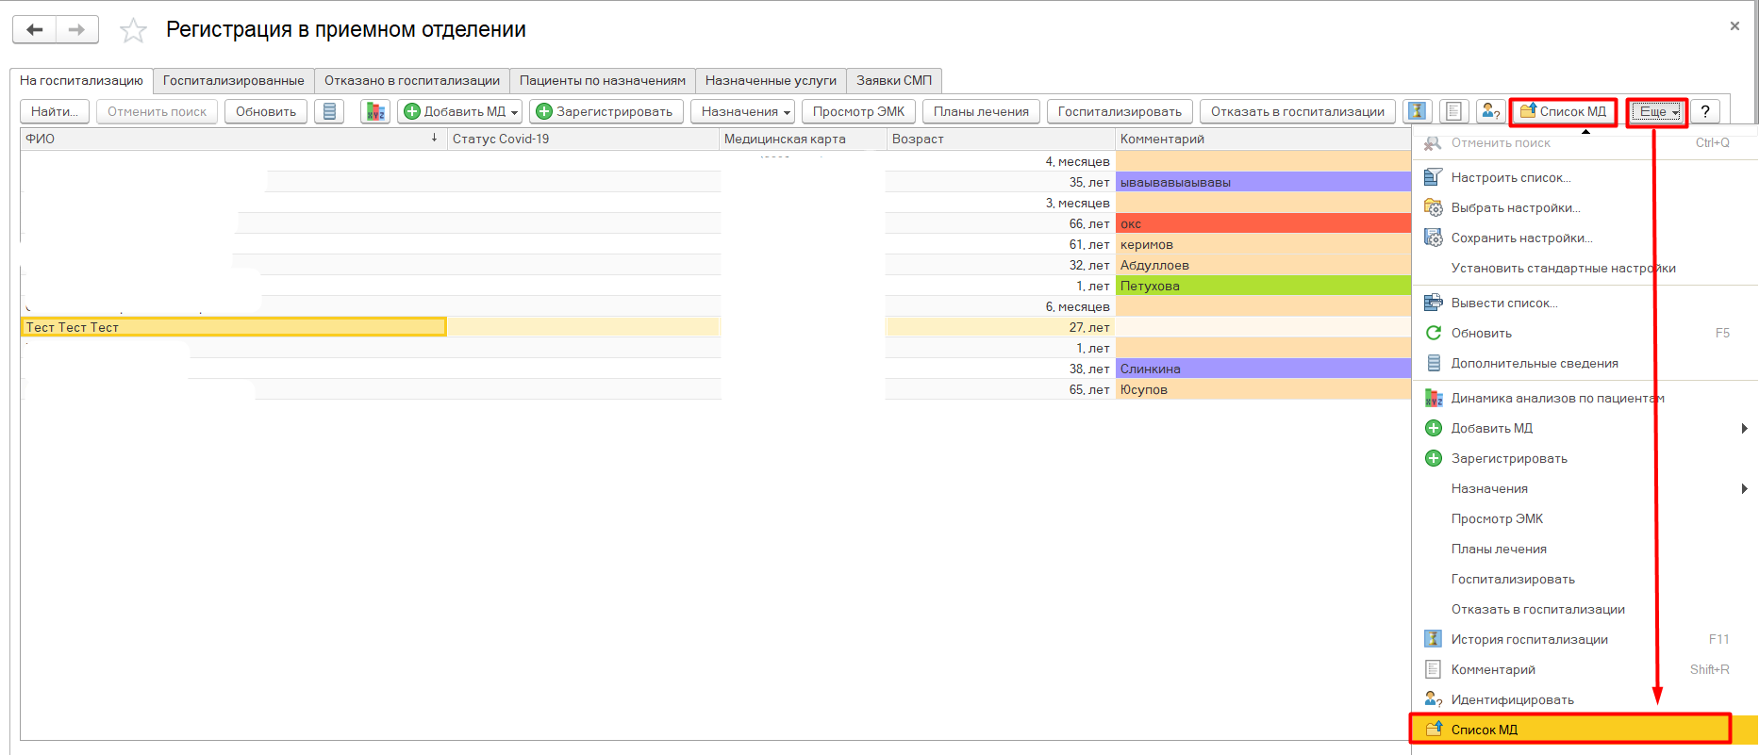Open the Заявки СМП tab
The image size is (1759, 755).
893,80
